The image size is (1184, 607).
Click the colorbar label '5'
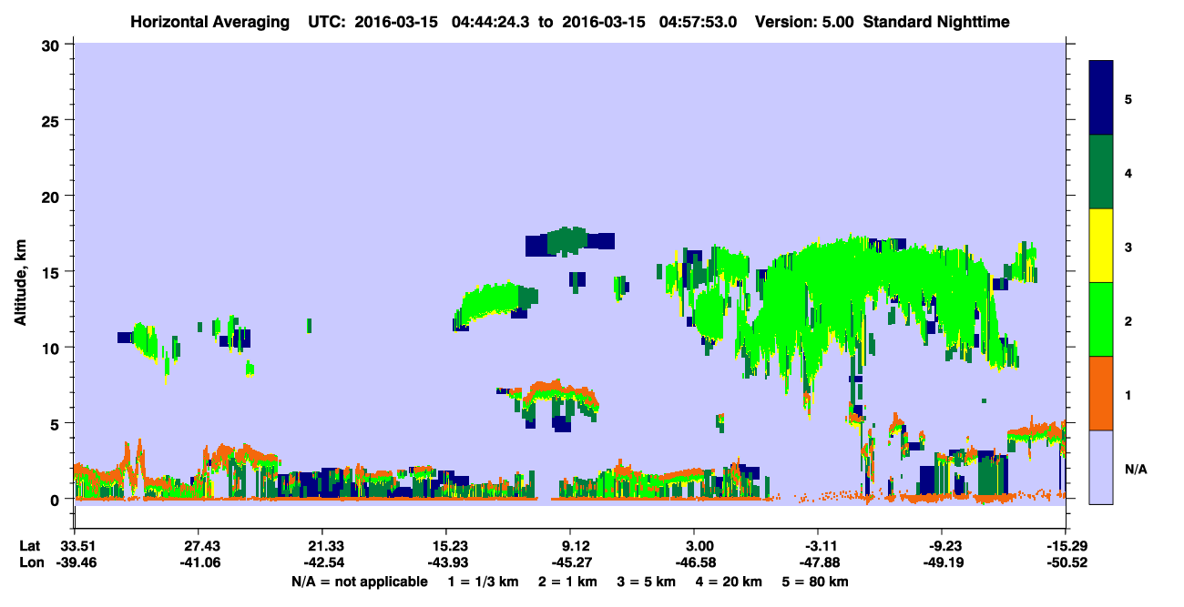pos(1128,98)
